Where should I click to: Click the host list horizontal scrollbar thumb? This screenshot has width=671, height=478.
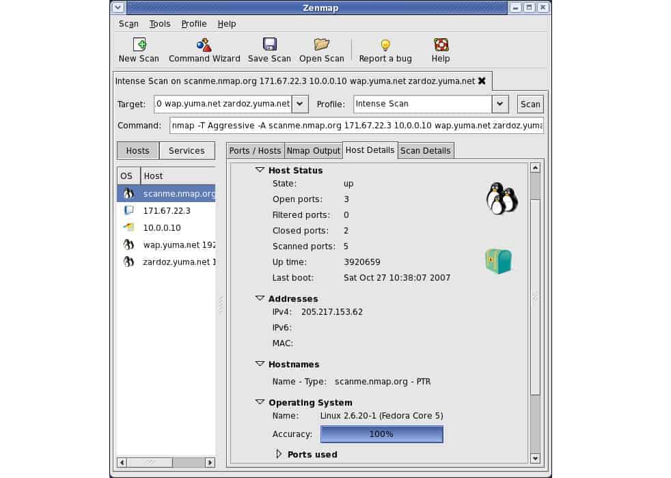coord(150,462)
